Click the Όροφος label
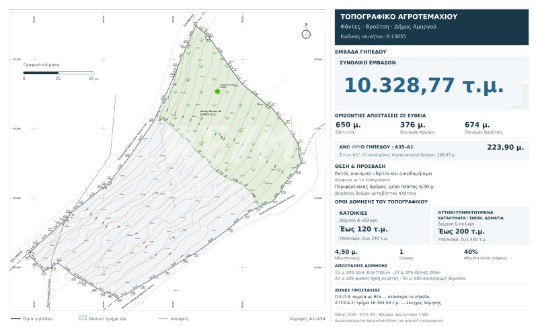 406,259
